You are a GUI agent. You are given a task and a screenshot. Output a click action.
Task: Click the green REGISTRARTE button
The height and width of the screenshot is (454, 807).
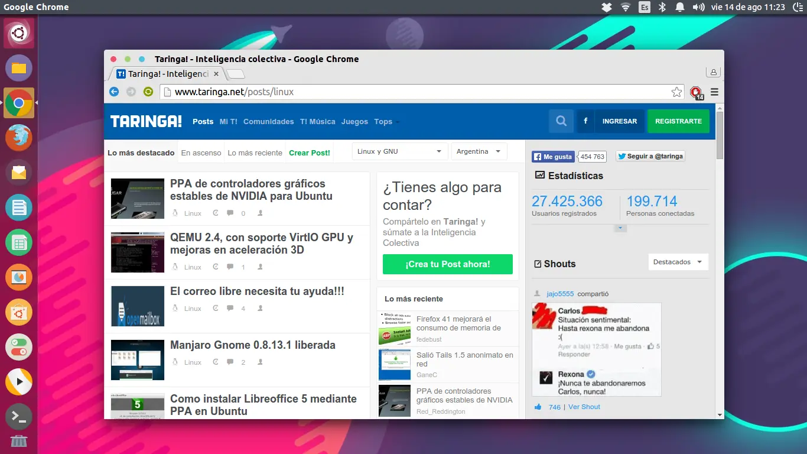[x=678, y=121]
